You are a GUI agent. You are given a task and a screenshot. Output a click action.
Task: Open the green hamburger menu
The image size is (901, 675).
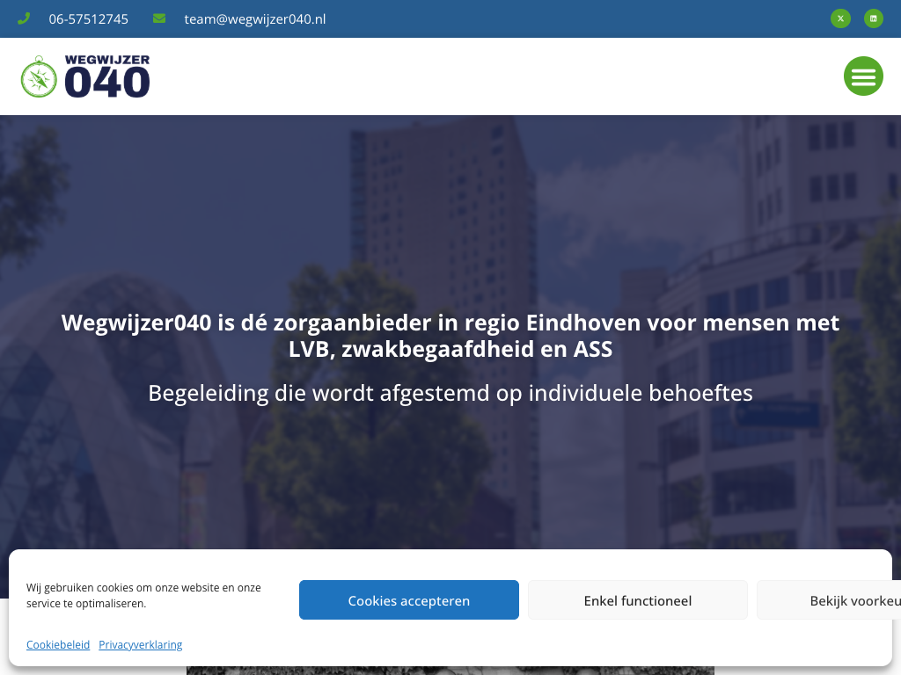pyautogui.click(x=863, y=76)
